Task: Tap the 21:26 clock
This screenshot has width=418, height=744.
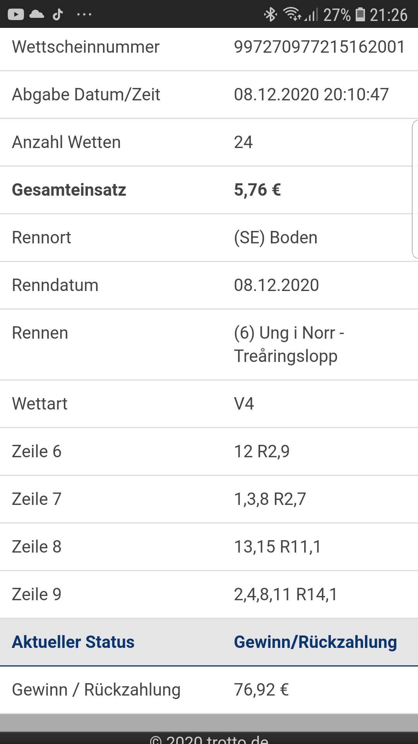Action: [389, 15]
